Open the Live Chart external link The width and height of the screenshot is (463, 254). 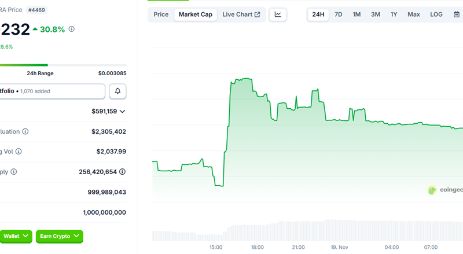pos(241,14)
